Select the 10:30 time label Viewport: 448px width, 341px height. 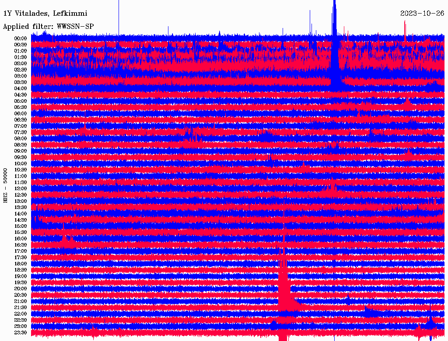pos(21,170)
